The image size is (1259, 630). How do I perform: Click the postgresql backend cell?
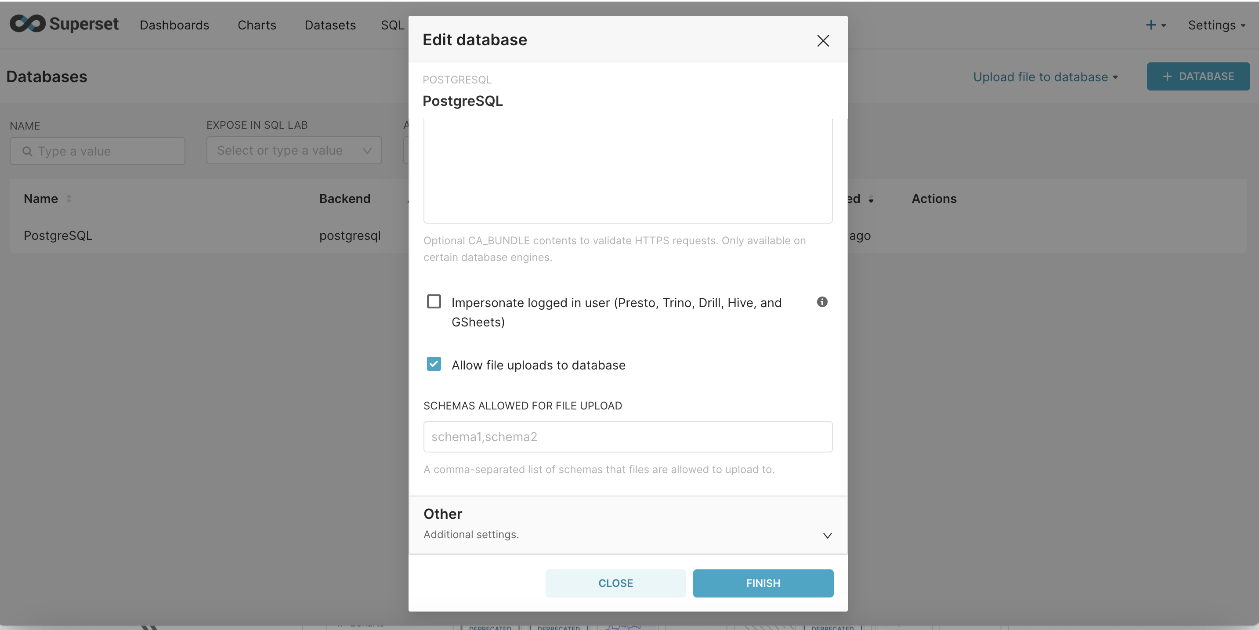(350, 235)
